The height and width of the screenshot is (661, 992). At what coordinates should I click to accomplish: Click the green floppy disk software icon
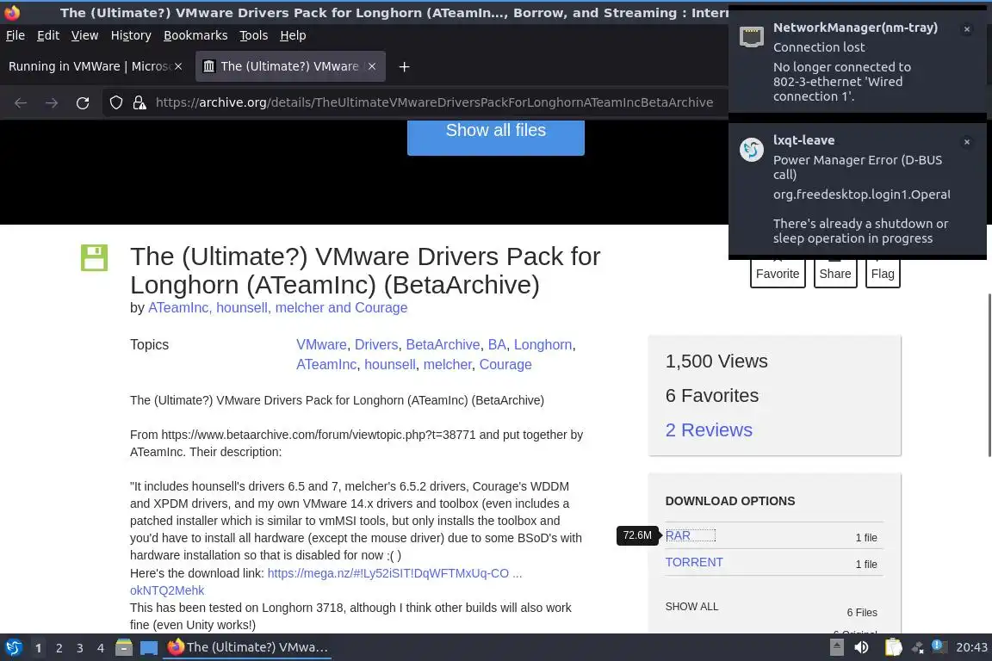(94, 257)
